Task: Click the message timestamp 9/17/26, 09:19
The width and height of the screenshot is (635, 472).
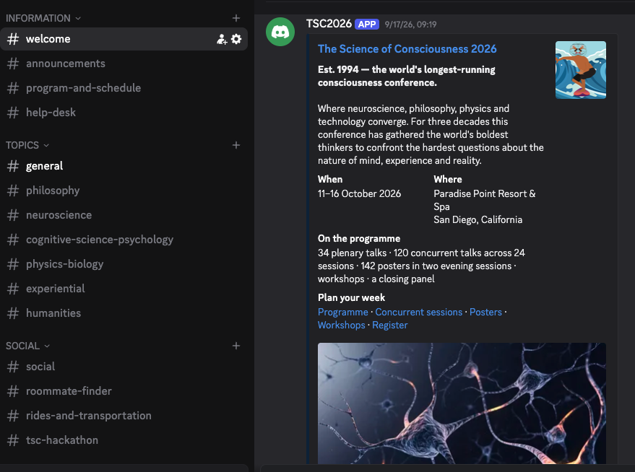Action: coord(410,25)
